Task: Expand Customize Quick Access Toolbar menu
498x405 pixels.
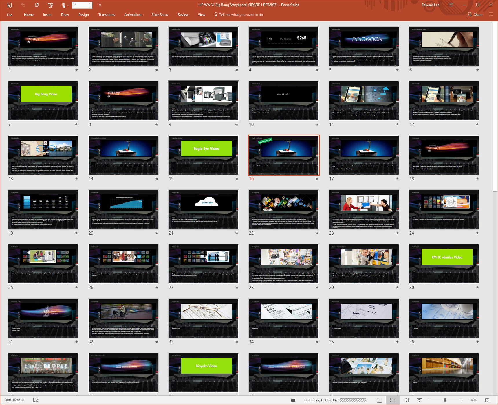Action: [100, 5]
